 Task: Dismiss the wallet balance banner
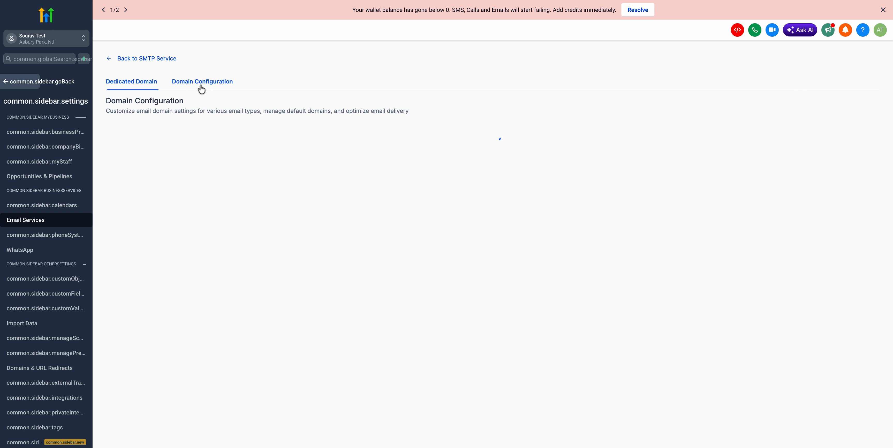click(883, 10)
